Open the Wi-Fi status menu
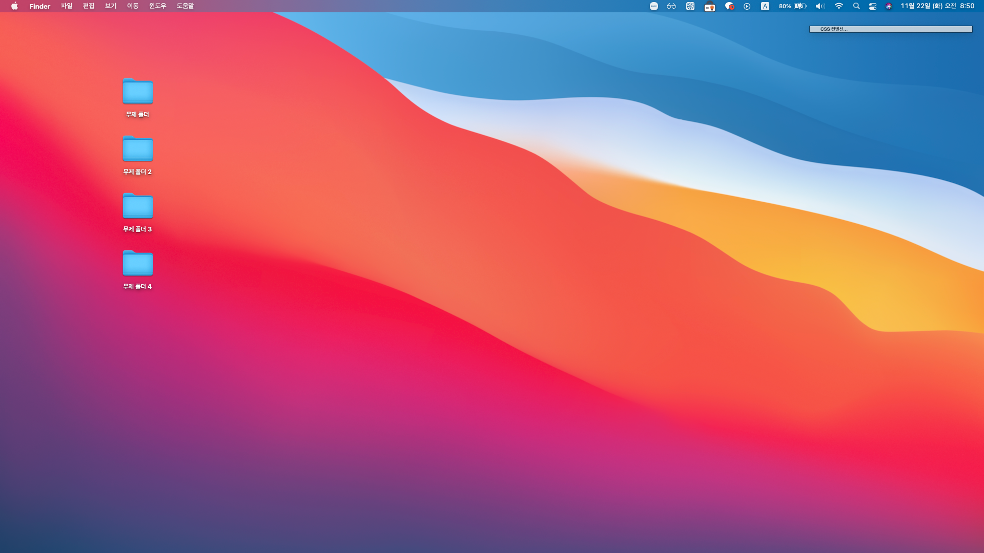This screenshot has height=553, width=984. 839,6
